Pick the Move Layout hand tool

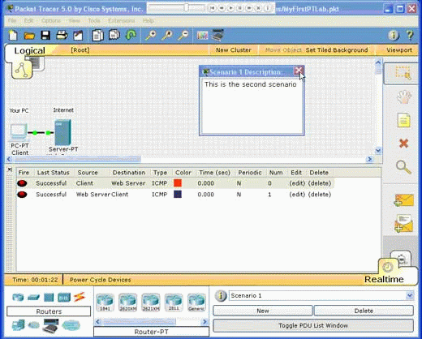coord(404,97)
